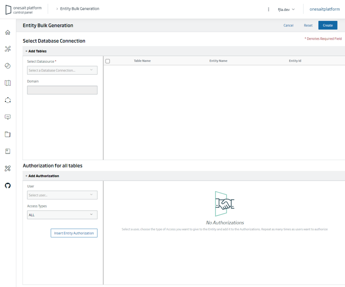345x287 pixels.
Task: Click the Select Database Connection heading
Action: point(54,41)
